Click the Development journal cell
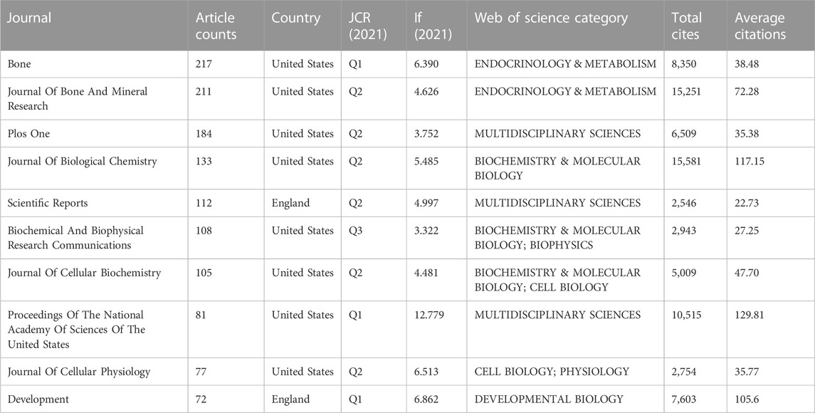Viewport: 815px width, 413px height. tap(94, 399)
